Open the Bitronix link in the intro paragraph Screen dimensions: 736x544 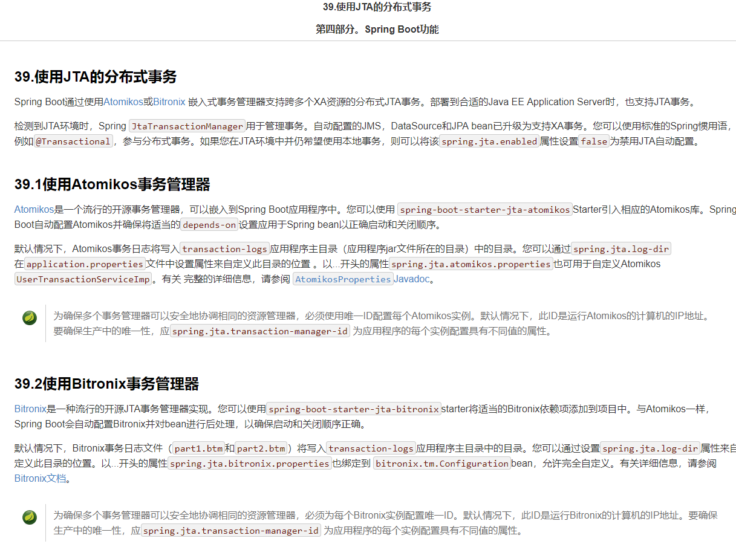pos(169,102)
